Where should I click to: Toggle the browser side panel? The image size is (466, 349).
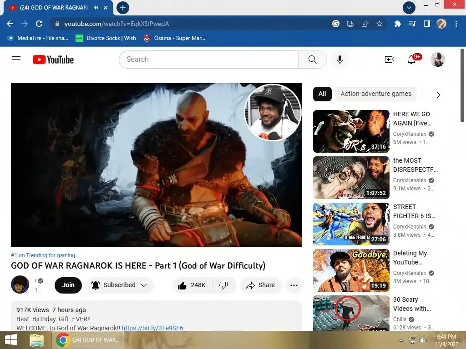[x=427, y=24]
